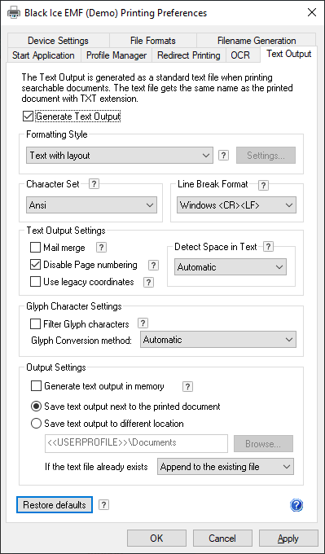Open the Append to the existing file dropdown
Viewport: 325px width, 554px height.
[x=226, y=467]
